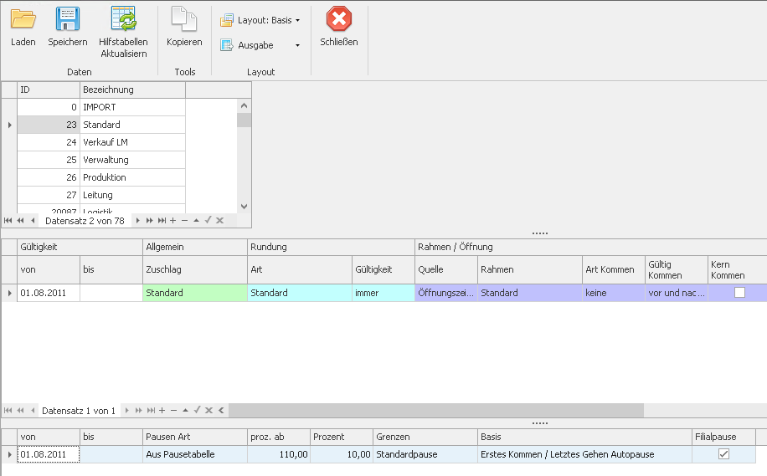Toggle the Kern Kommen checkbox
The width and height of the screenshot is (767, 476).
click(x=739, y=293)
